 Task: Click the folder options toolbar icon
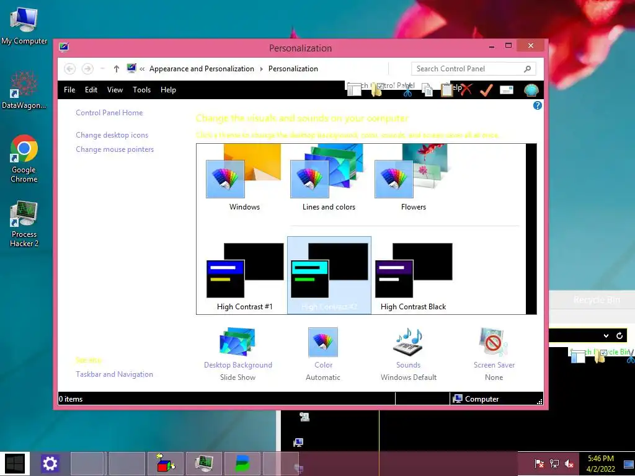pos(376,90)
